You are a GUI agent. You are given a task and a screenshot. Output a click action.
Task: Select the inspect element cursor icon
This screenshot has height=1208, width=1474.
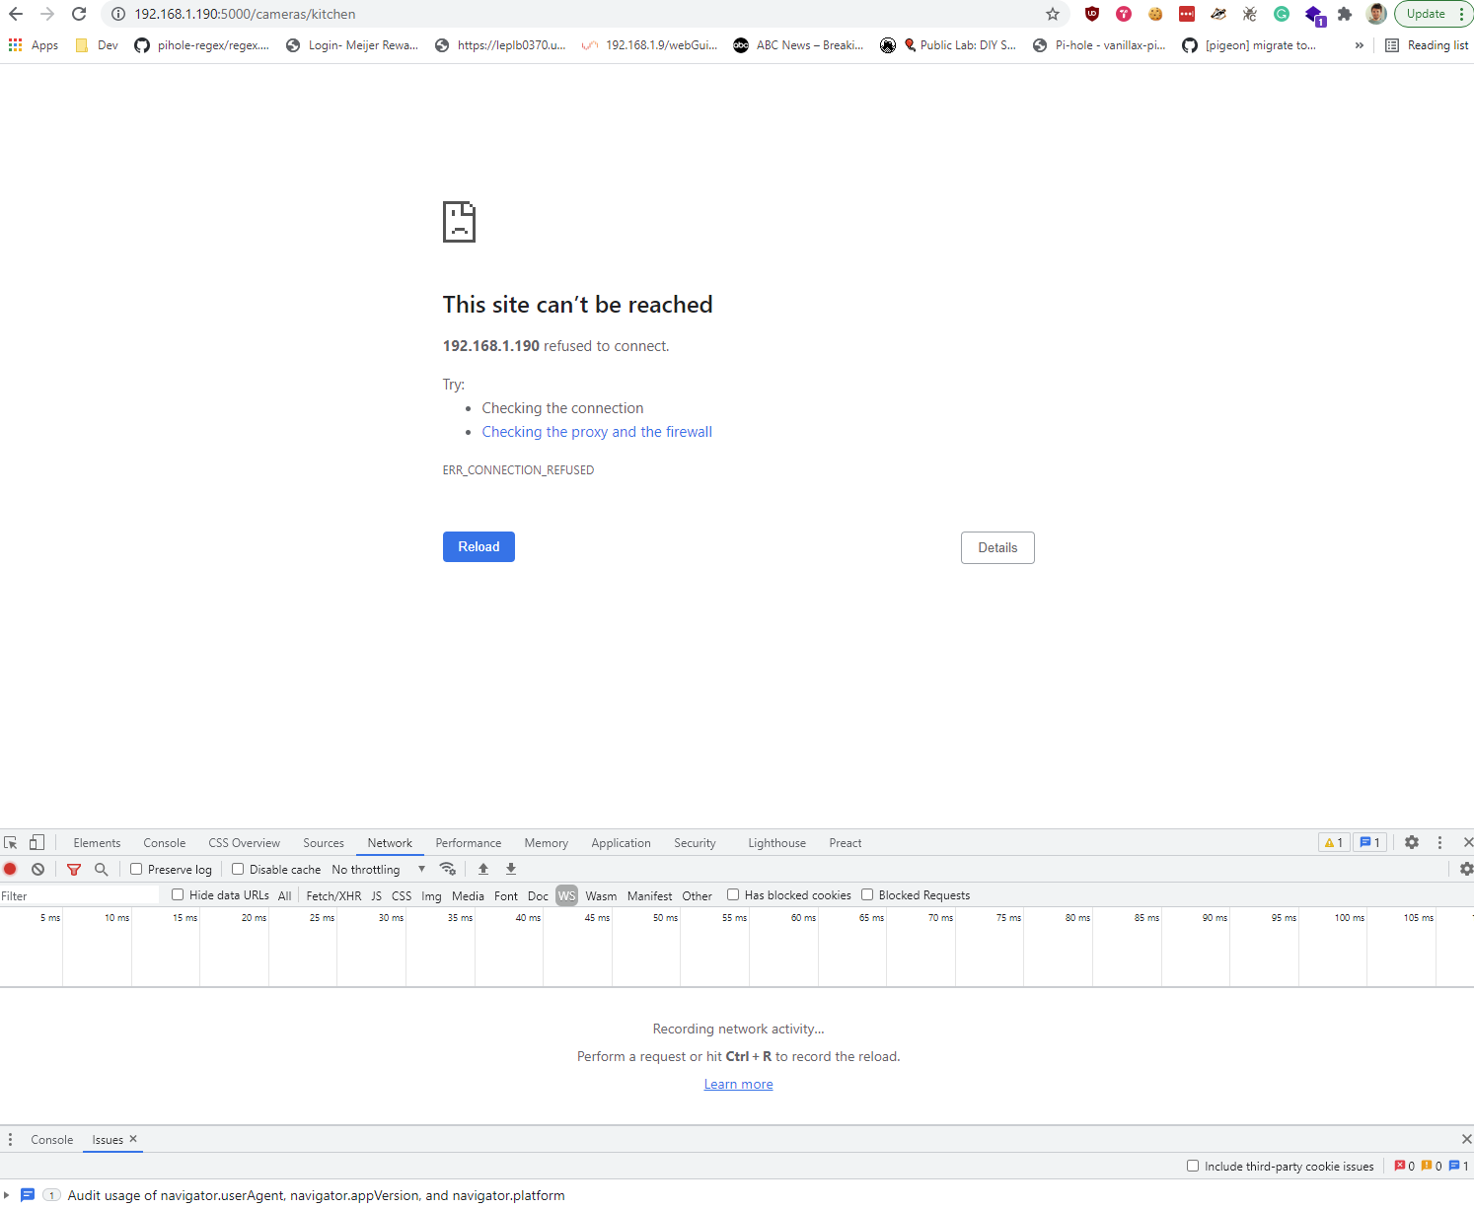click(11, 842)
